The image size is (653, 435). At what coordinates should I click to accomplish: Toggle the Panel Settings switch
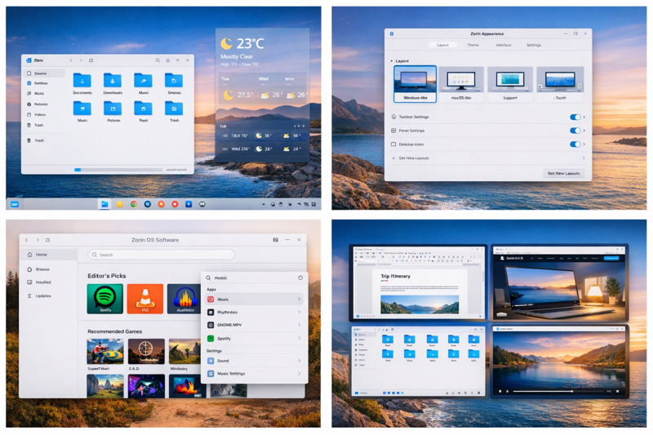point(575,131)
